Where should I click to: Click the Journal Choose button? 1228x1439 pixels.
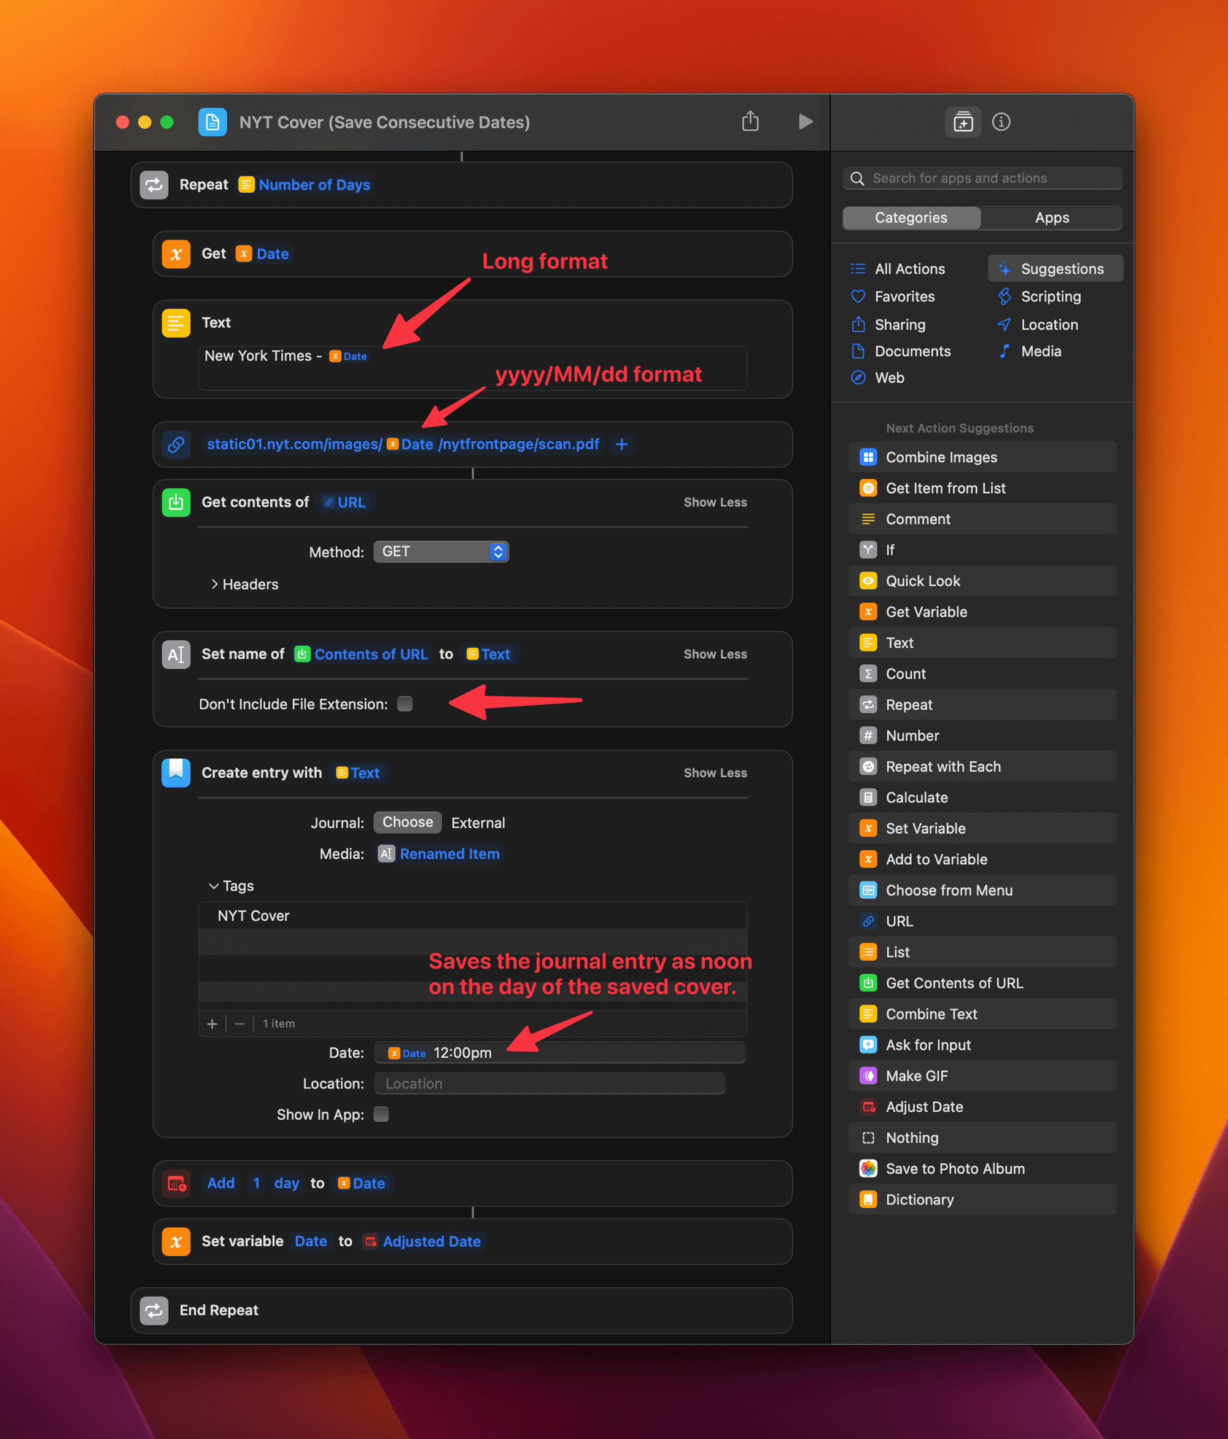pyautogui.click(x=408, y=822)
